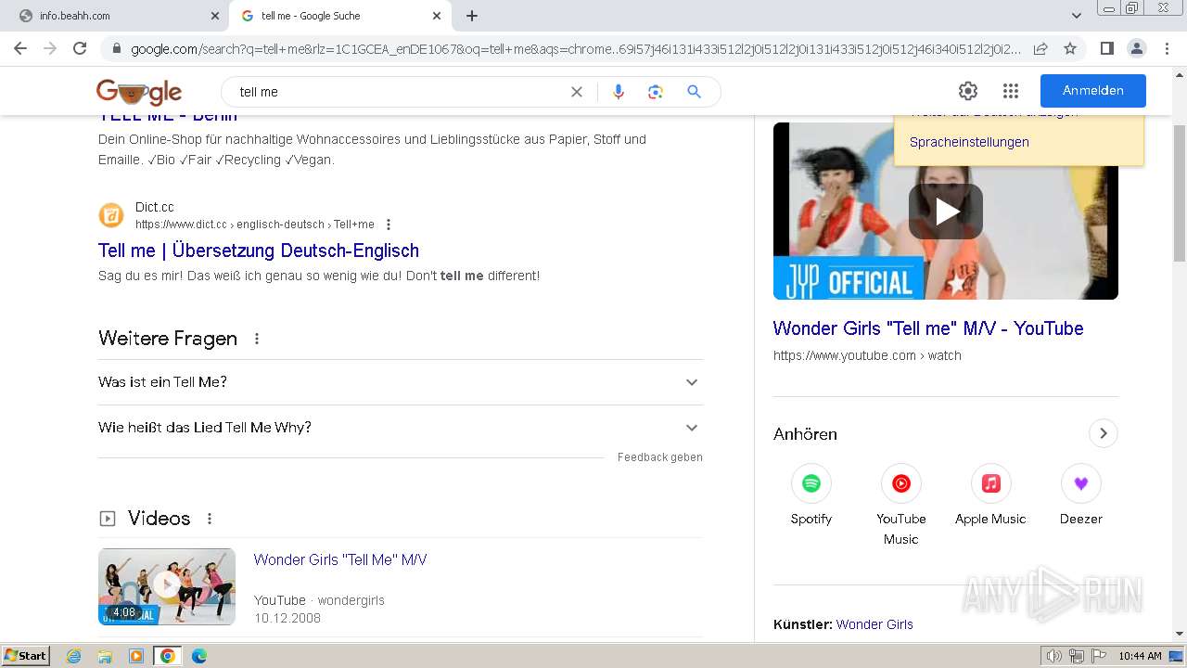Click the magnifier search button

694,92
